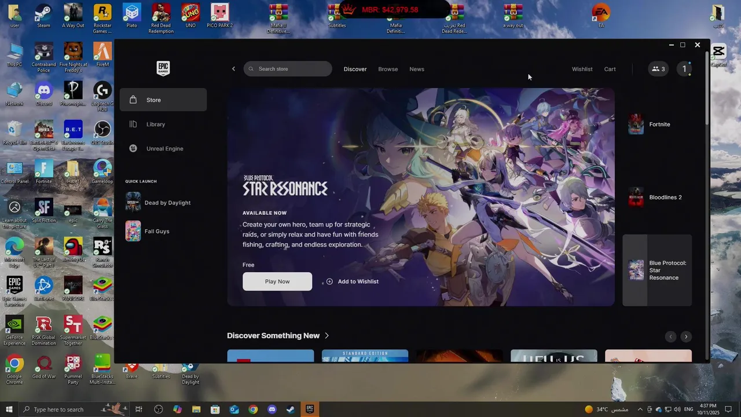Select the Recycle Bin desktop icon
Image resolution: width=741 pixels, height=417 pixels.
click(14, 133)
